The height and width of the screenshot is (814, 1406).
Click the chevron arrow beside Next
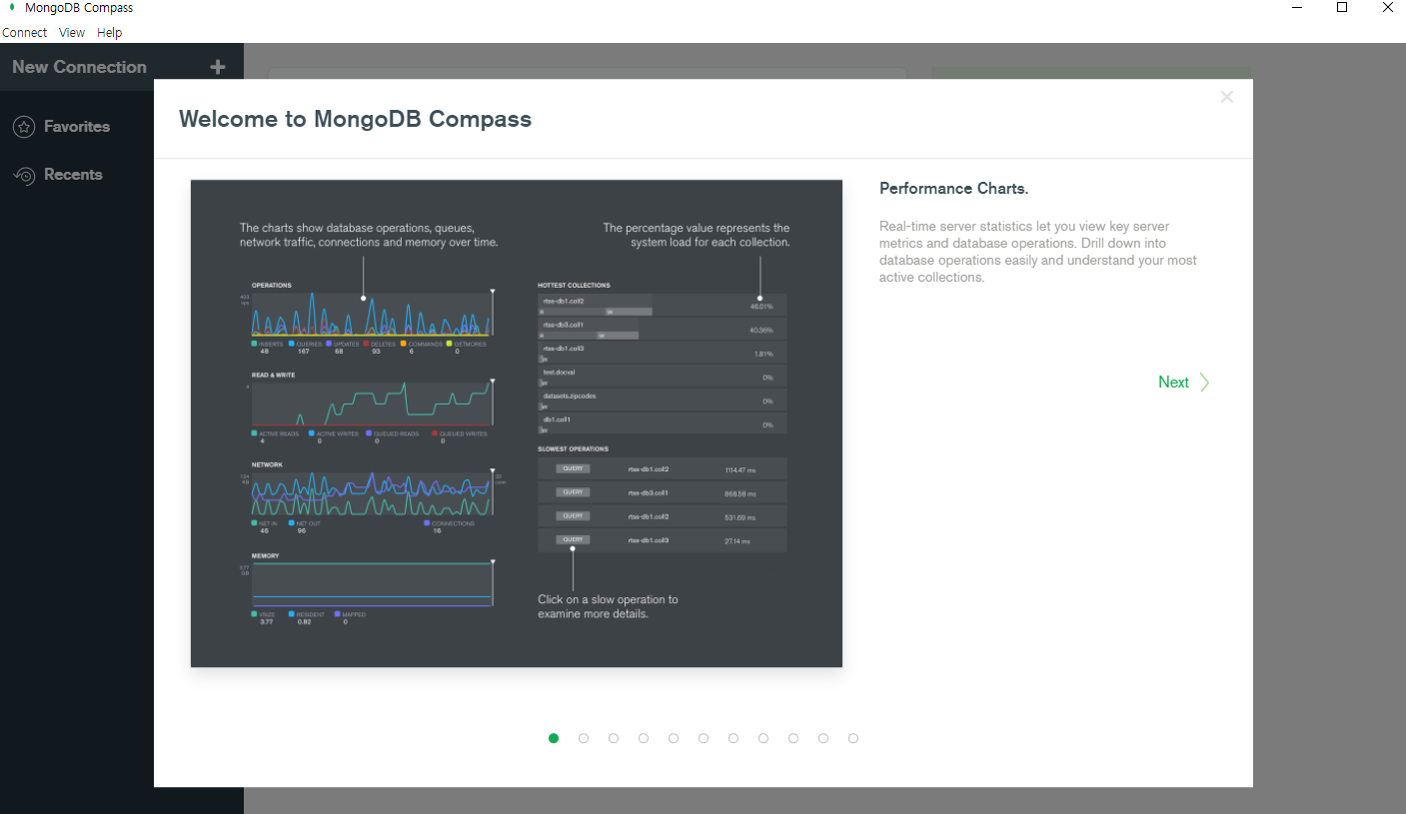[x=1204, y=383]
